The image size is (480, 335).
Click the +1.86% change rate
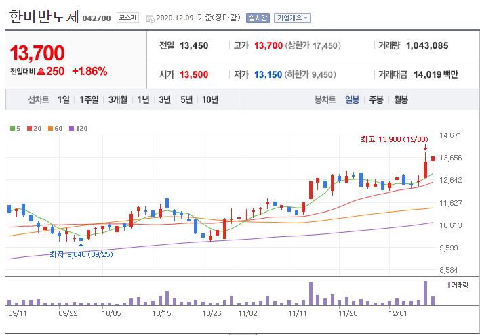click(x=89, y=72)
